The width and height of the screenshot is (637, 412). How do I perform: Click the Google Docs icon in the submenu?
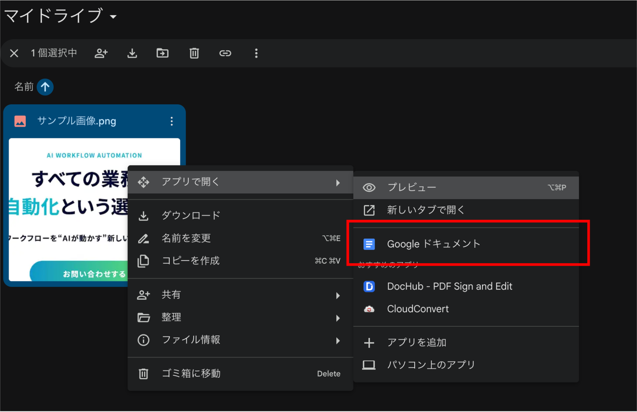pyautogui.click(x=369, y=244)
